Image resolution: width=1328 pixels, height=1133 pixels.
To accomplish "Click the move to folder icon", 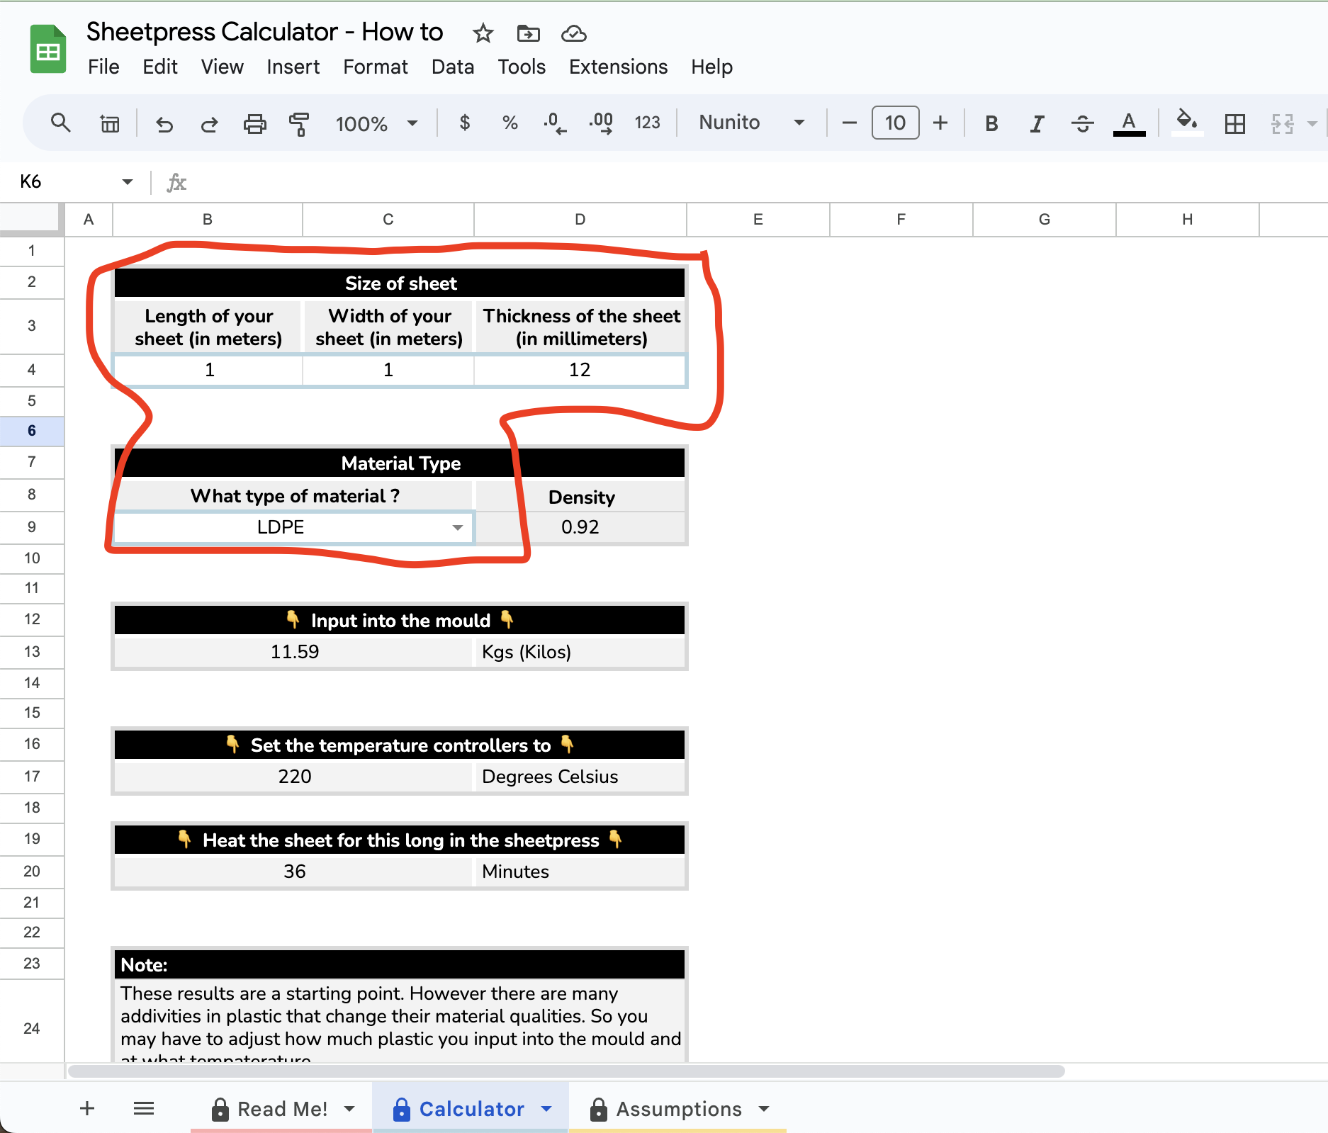I will (x=529, y=33).
